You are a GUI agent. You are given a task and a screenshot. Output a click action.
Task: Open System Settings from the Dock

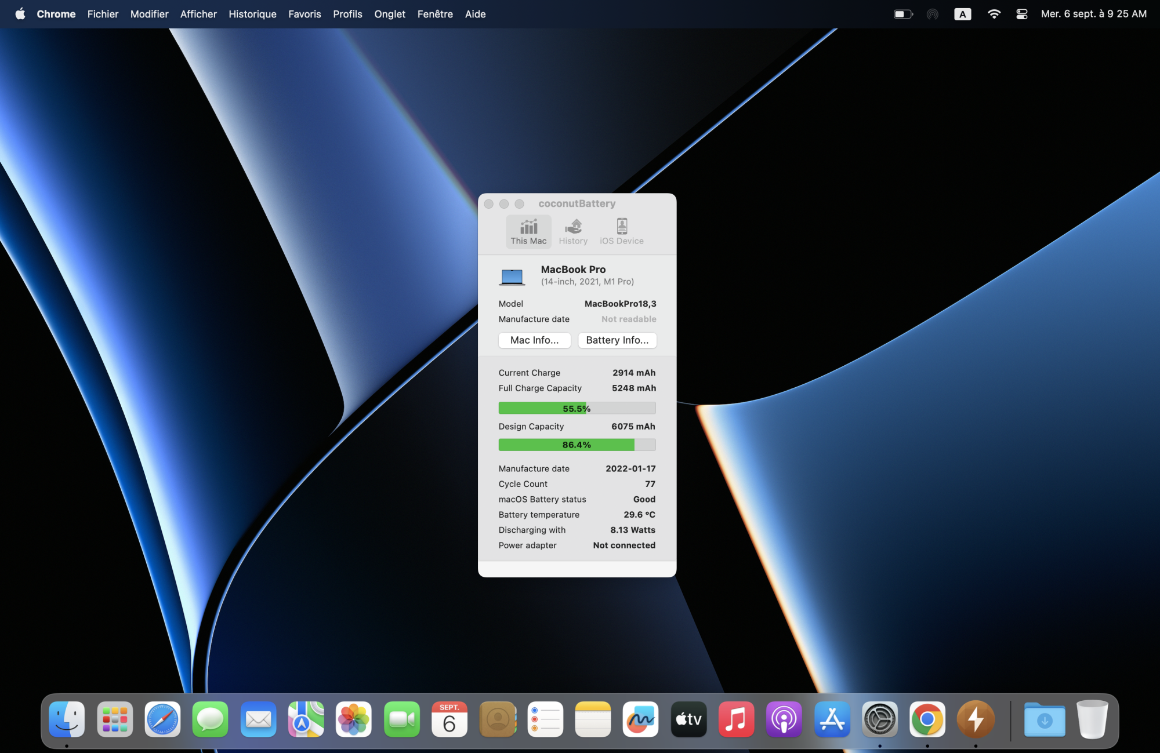click(880, 719)
